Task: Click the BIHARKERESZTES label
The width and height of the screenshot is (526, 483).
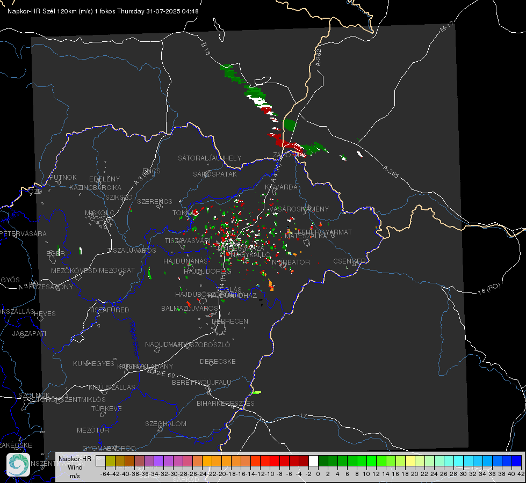Action: tap(226, 403)
